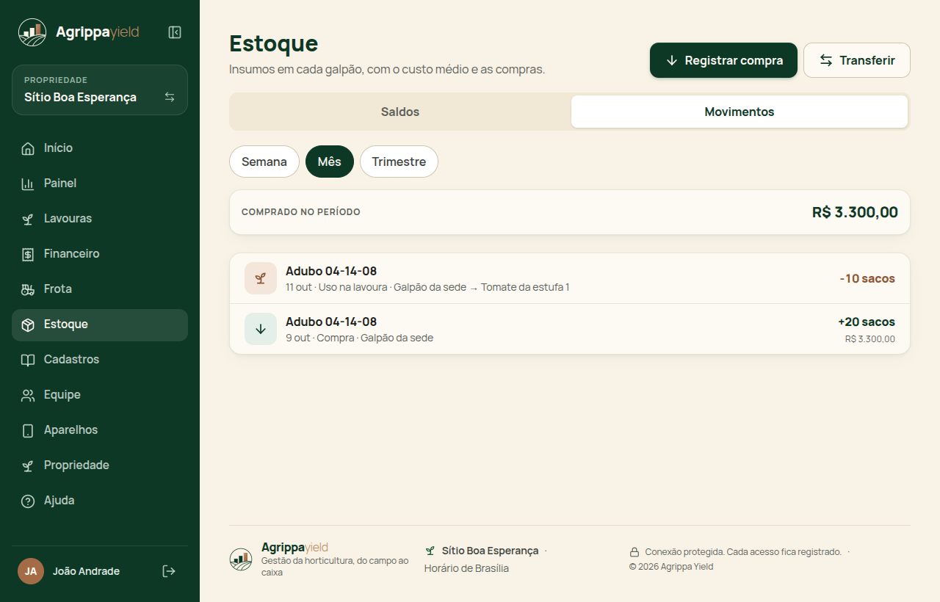Open Financeiro in the sidebar
The height and width of the screenshot is (602, 940).
pos(100,254)
